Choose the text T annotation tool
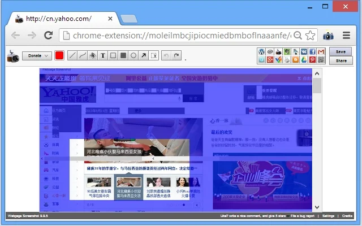Image resolution: width=362 pixels, height=226 pixels. pos(103,55)
